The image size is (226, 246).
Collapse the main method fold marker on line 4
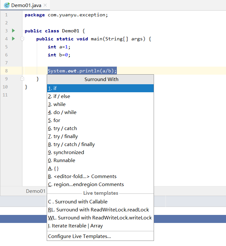[x=22, y=38]
